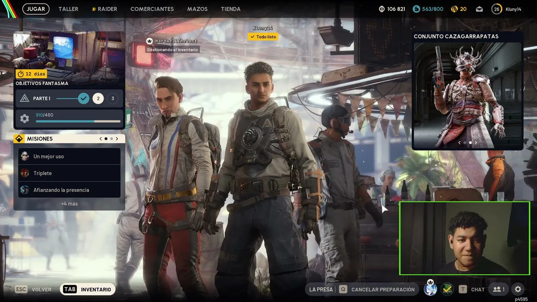Select the first Conjunto Cazagarrapatas carousel dot
Viewport: 537px width, 302px height.
464,143
